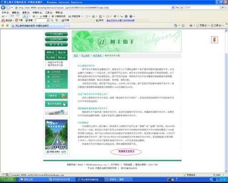Open the 帮助(H) menu
The width and height of the screenshot is (228, 183).
point(59,13)
